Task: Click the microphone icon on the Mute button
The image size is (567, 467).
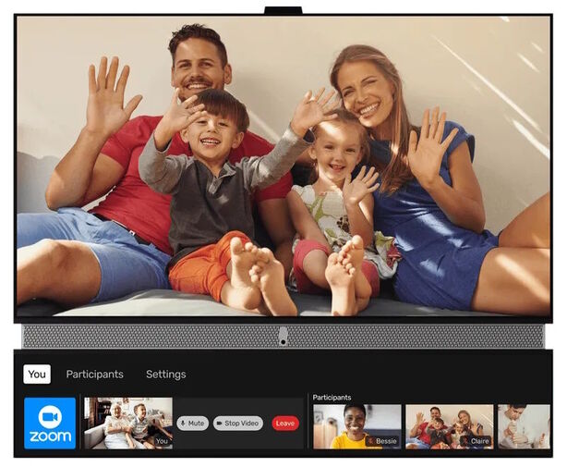Action: [184, 424]
